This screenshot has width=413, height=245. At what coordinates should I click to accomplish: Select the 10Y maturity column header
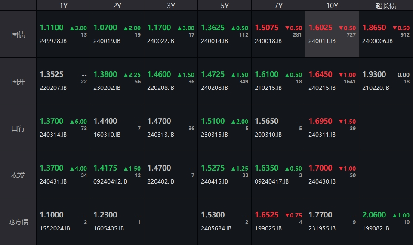pos(332,6)
